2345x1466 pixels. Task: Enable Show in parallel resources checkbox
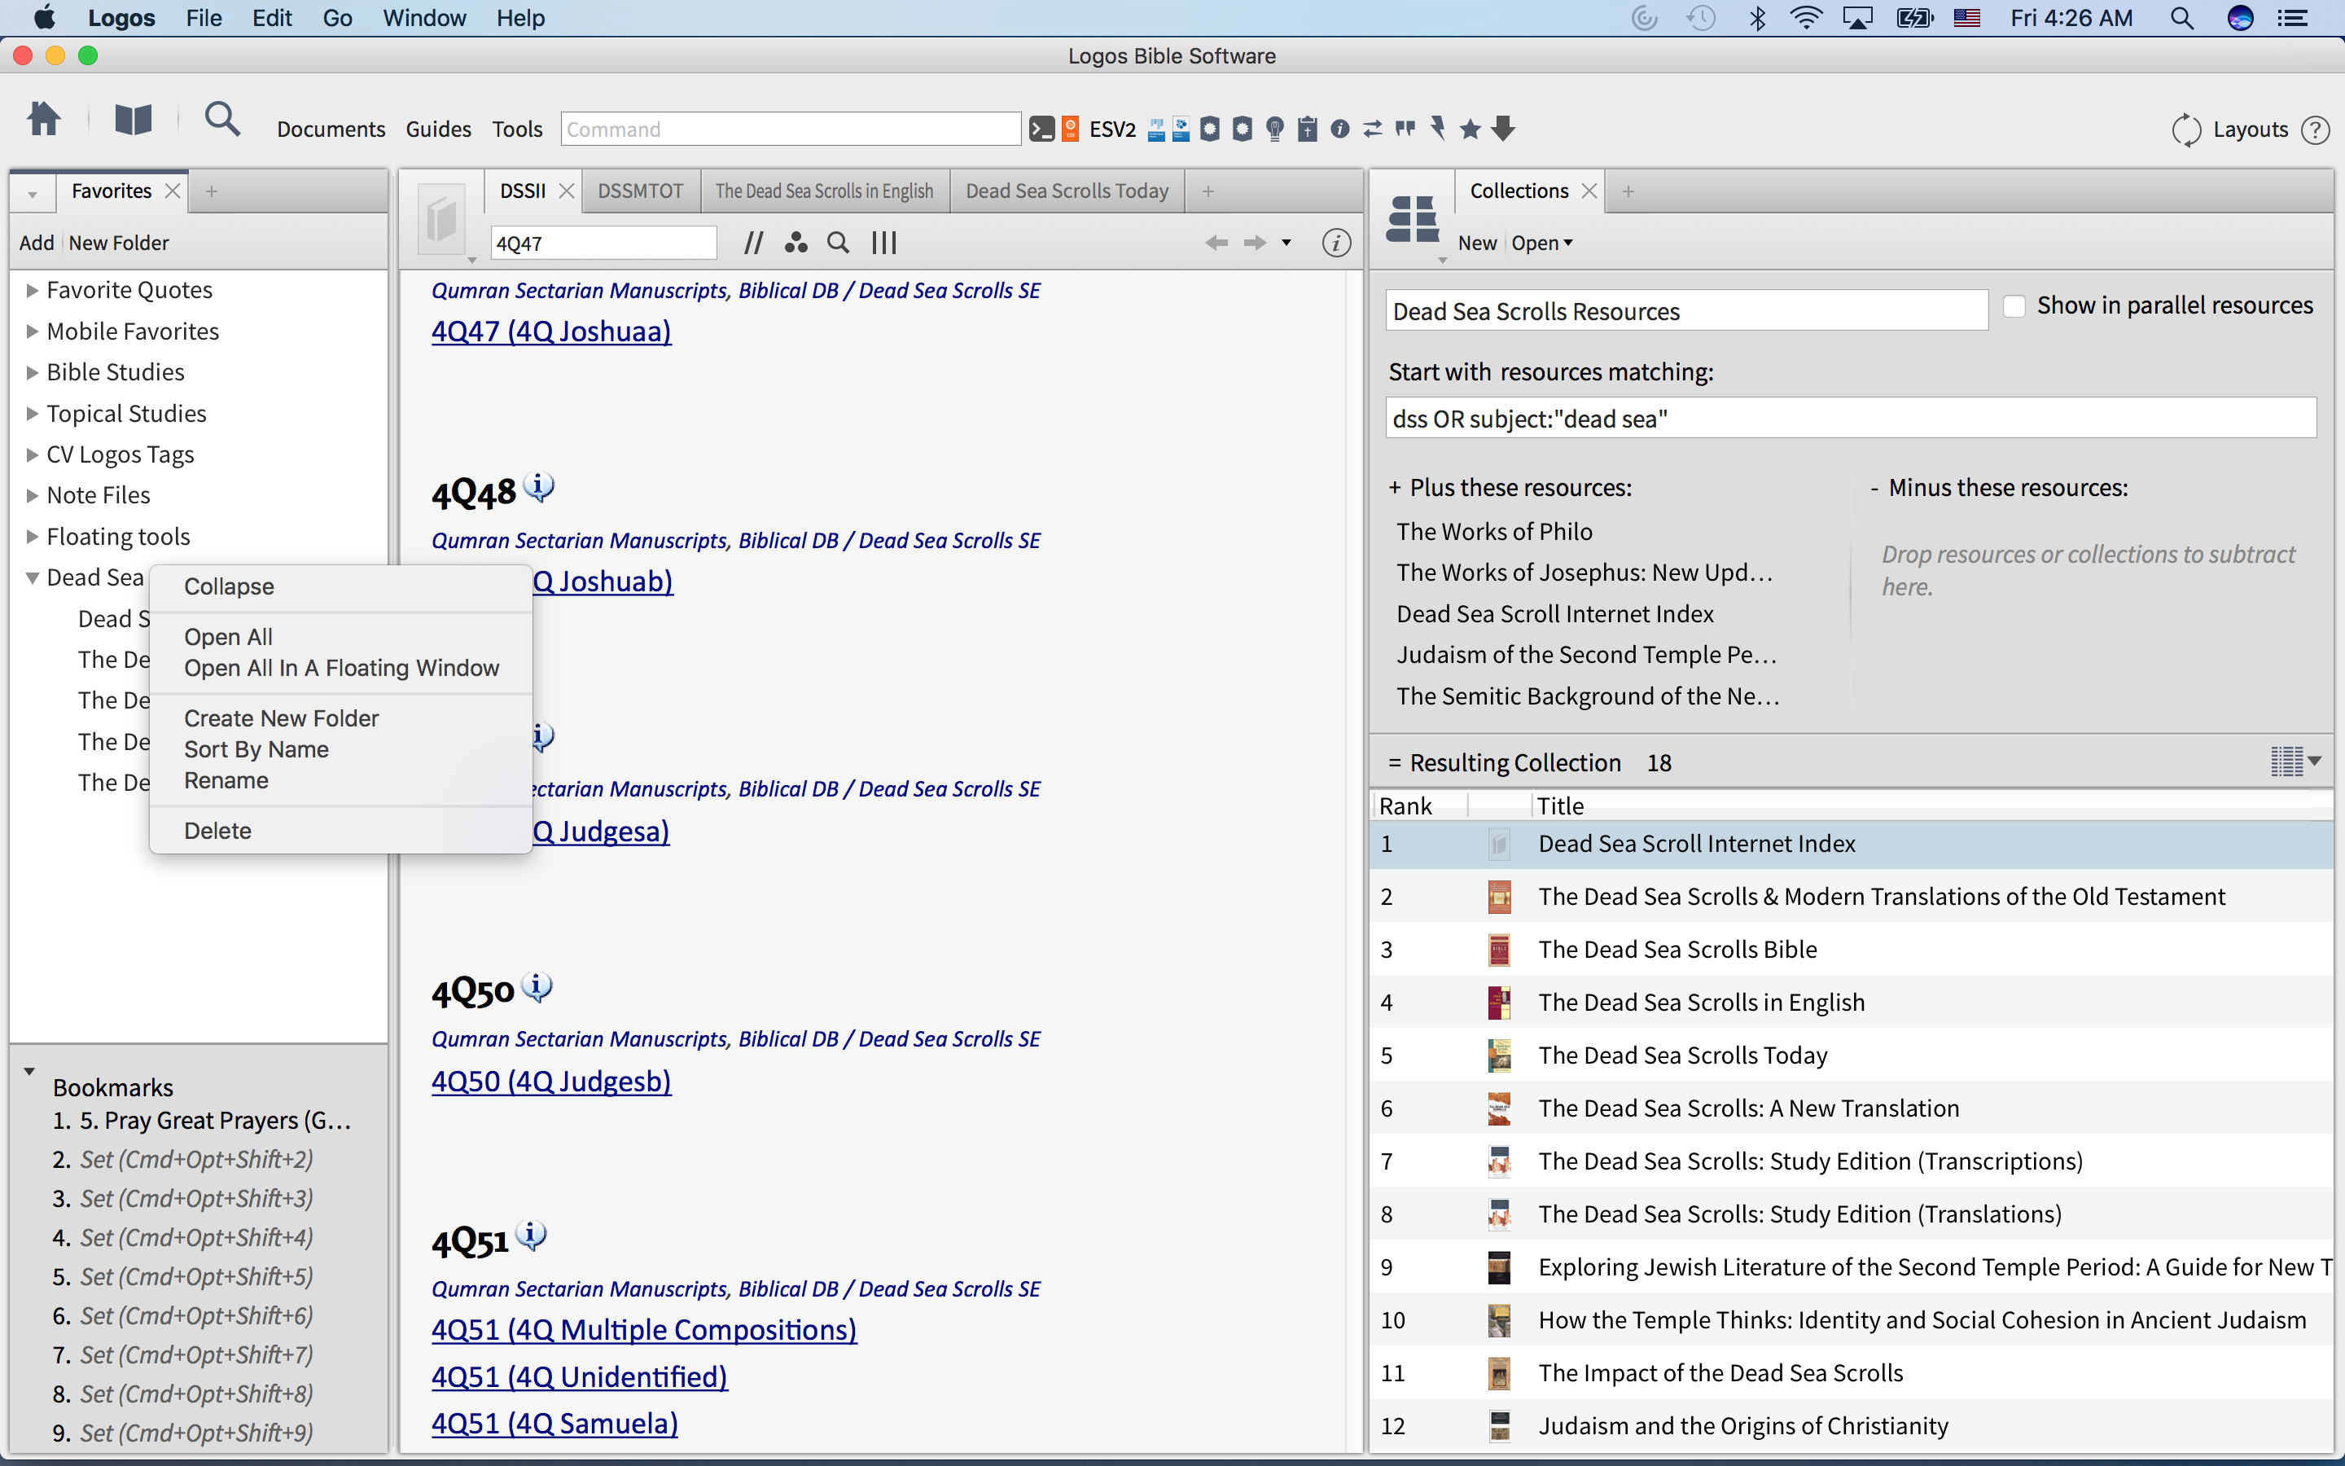tap(2014, 306)
